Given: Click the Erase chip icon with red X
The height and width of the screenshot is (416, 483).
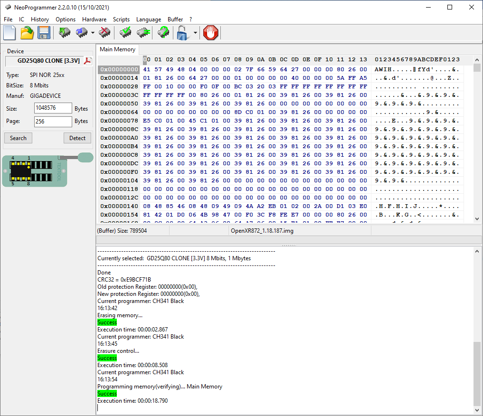Looking at the screenshot, I should point(104,33).
